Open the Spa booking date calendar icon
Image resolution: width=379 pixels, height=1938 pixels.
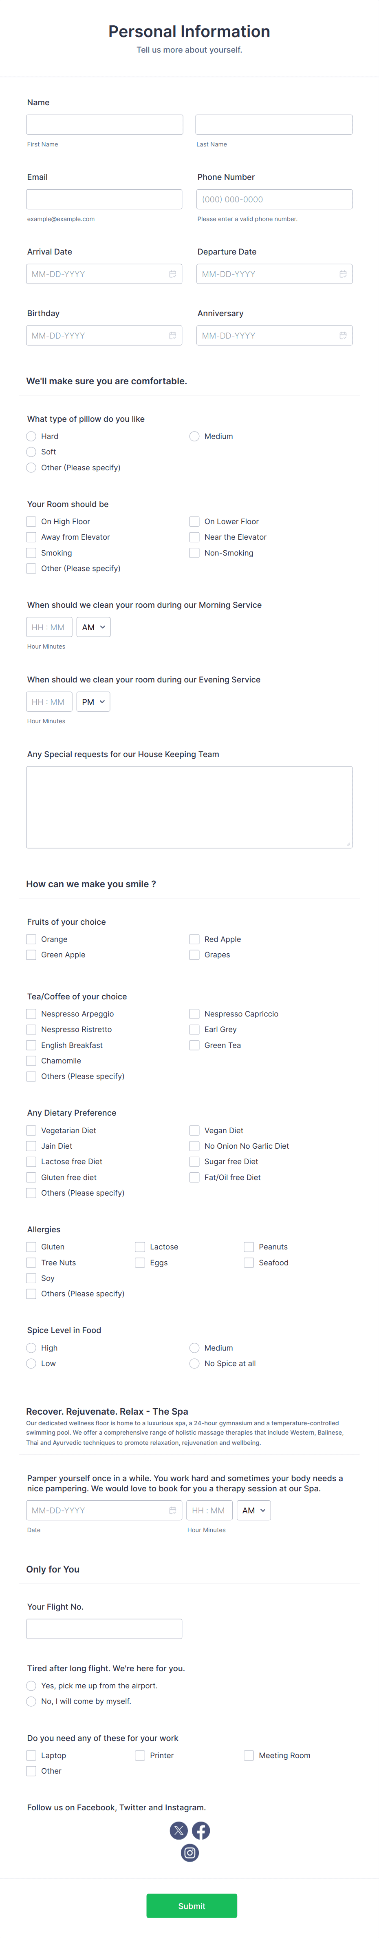[173, 1510]
